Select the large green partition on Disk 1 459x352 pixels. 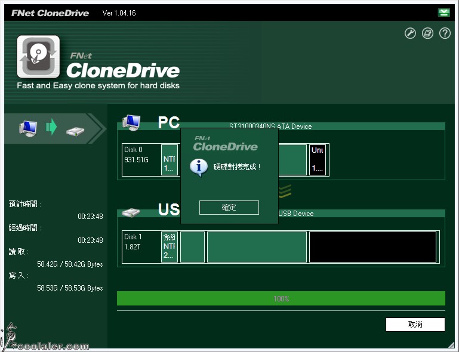257,246
